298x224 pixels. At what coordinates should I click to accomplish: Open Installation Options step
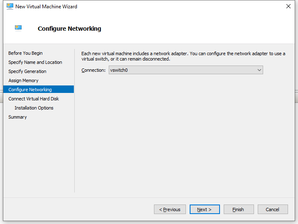click(x=34, y=108)
